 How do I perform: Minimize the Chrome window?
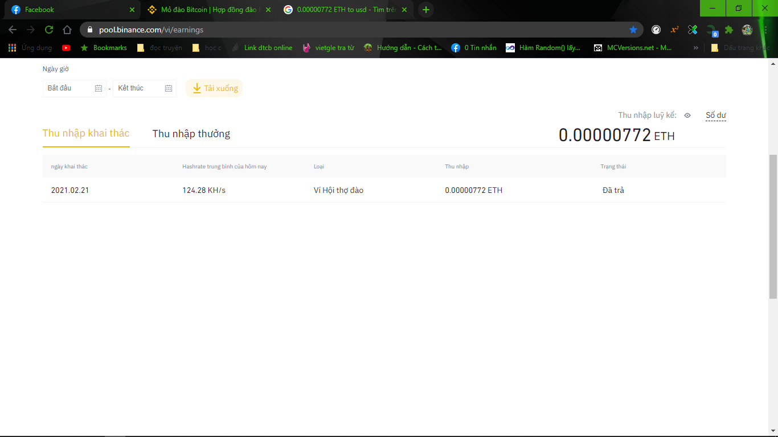pos(713,8)
